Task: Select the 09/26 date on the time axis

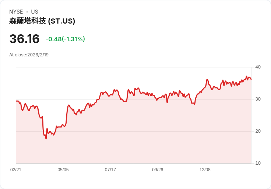Action: (x=158, y=170)
